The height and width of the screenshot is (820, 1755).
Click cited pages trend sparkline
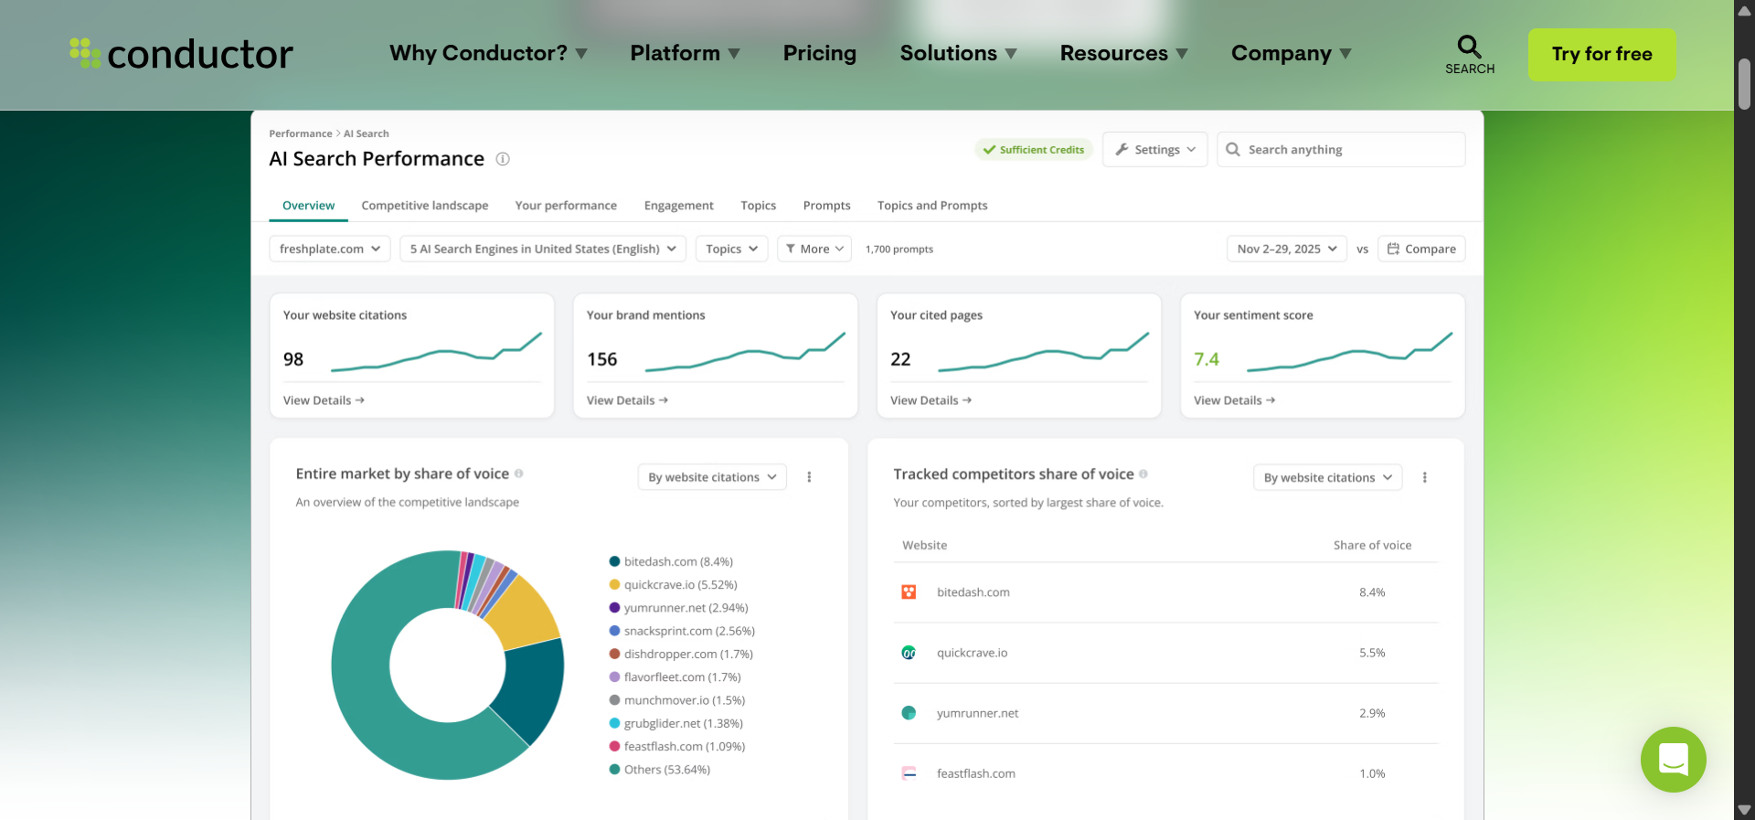tap(1043, 353)
